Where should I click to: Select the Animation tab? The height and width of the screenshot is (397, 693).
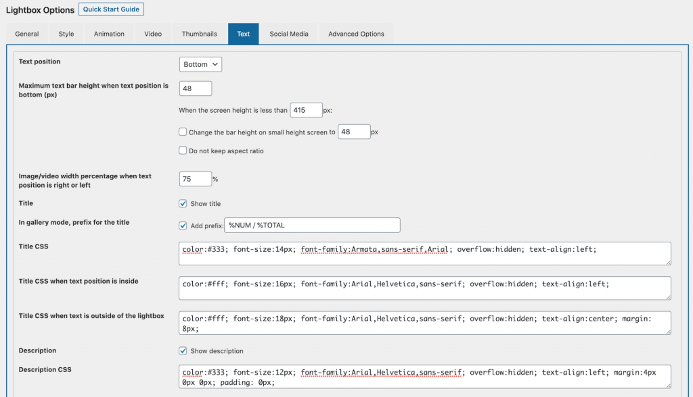coord(108,33)
